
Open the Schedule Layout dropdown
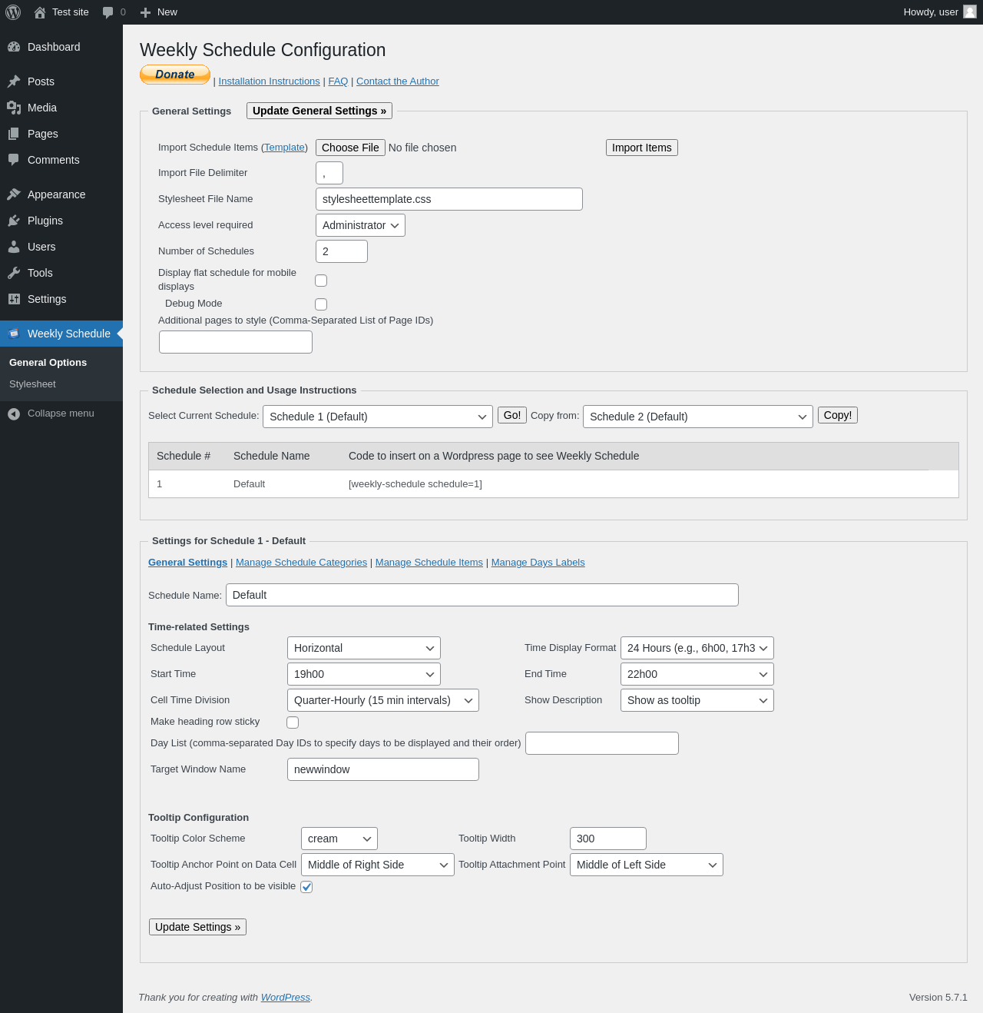[364, 648]
